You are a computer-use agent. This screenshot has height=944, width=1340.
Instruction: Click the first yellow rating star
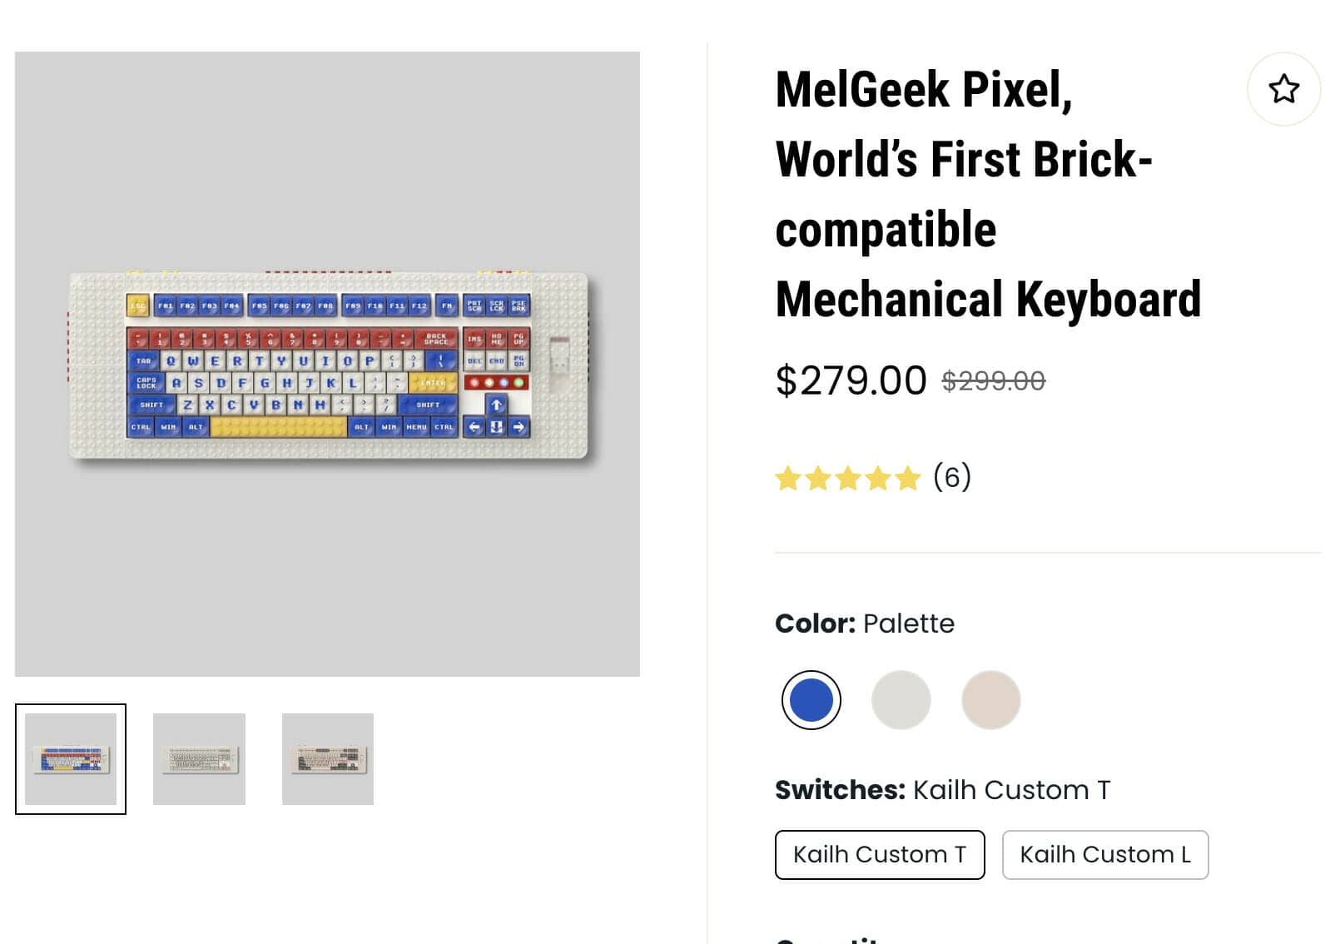pyautogui.click(x=788, y=479)
